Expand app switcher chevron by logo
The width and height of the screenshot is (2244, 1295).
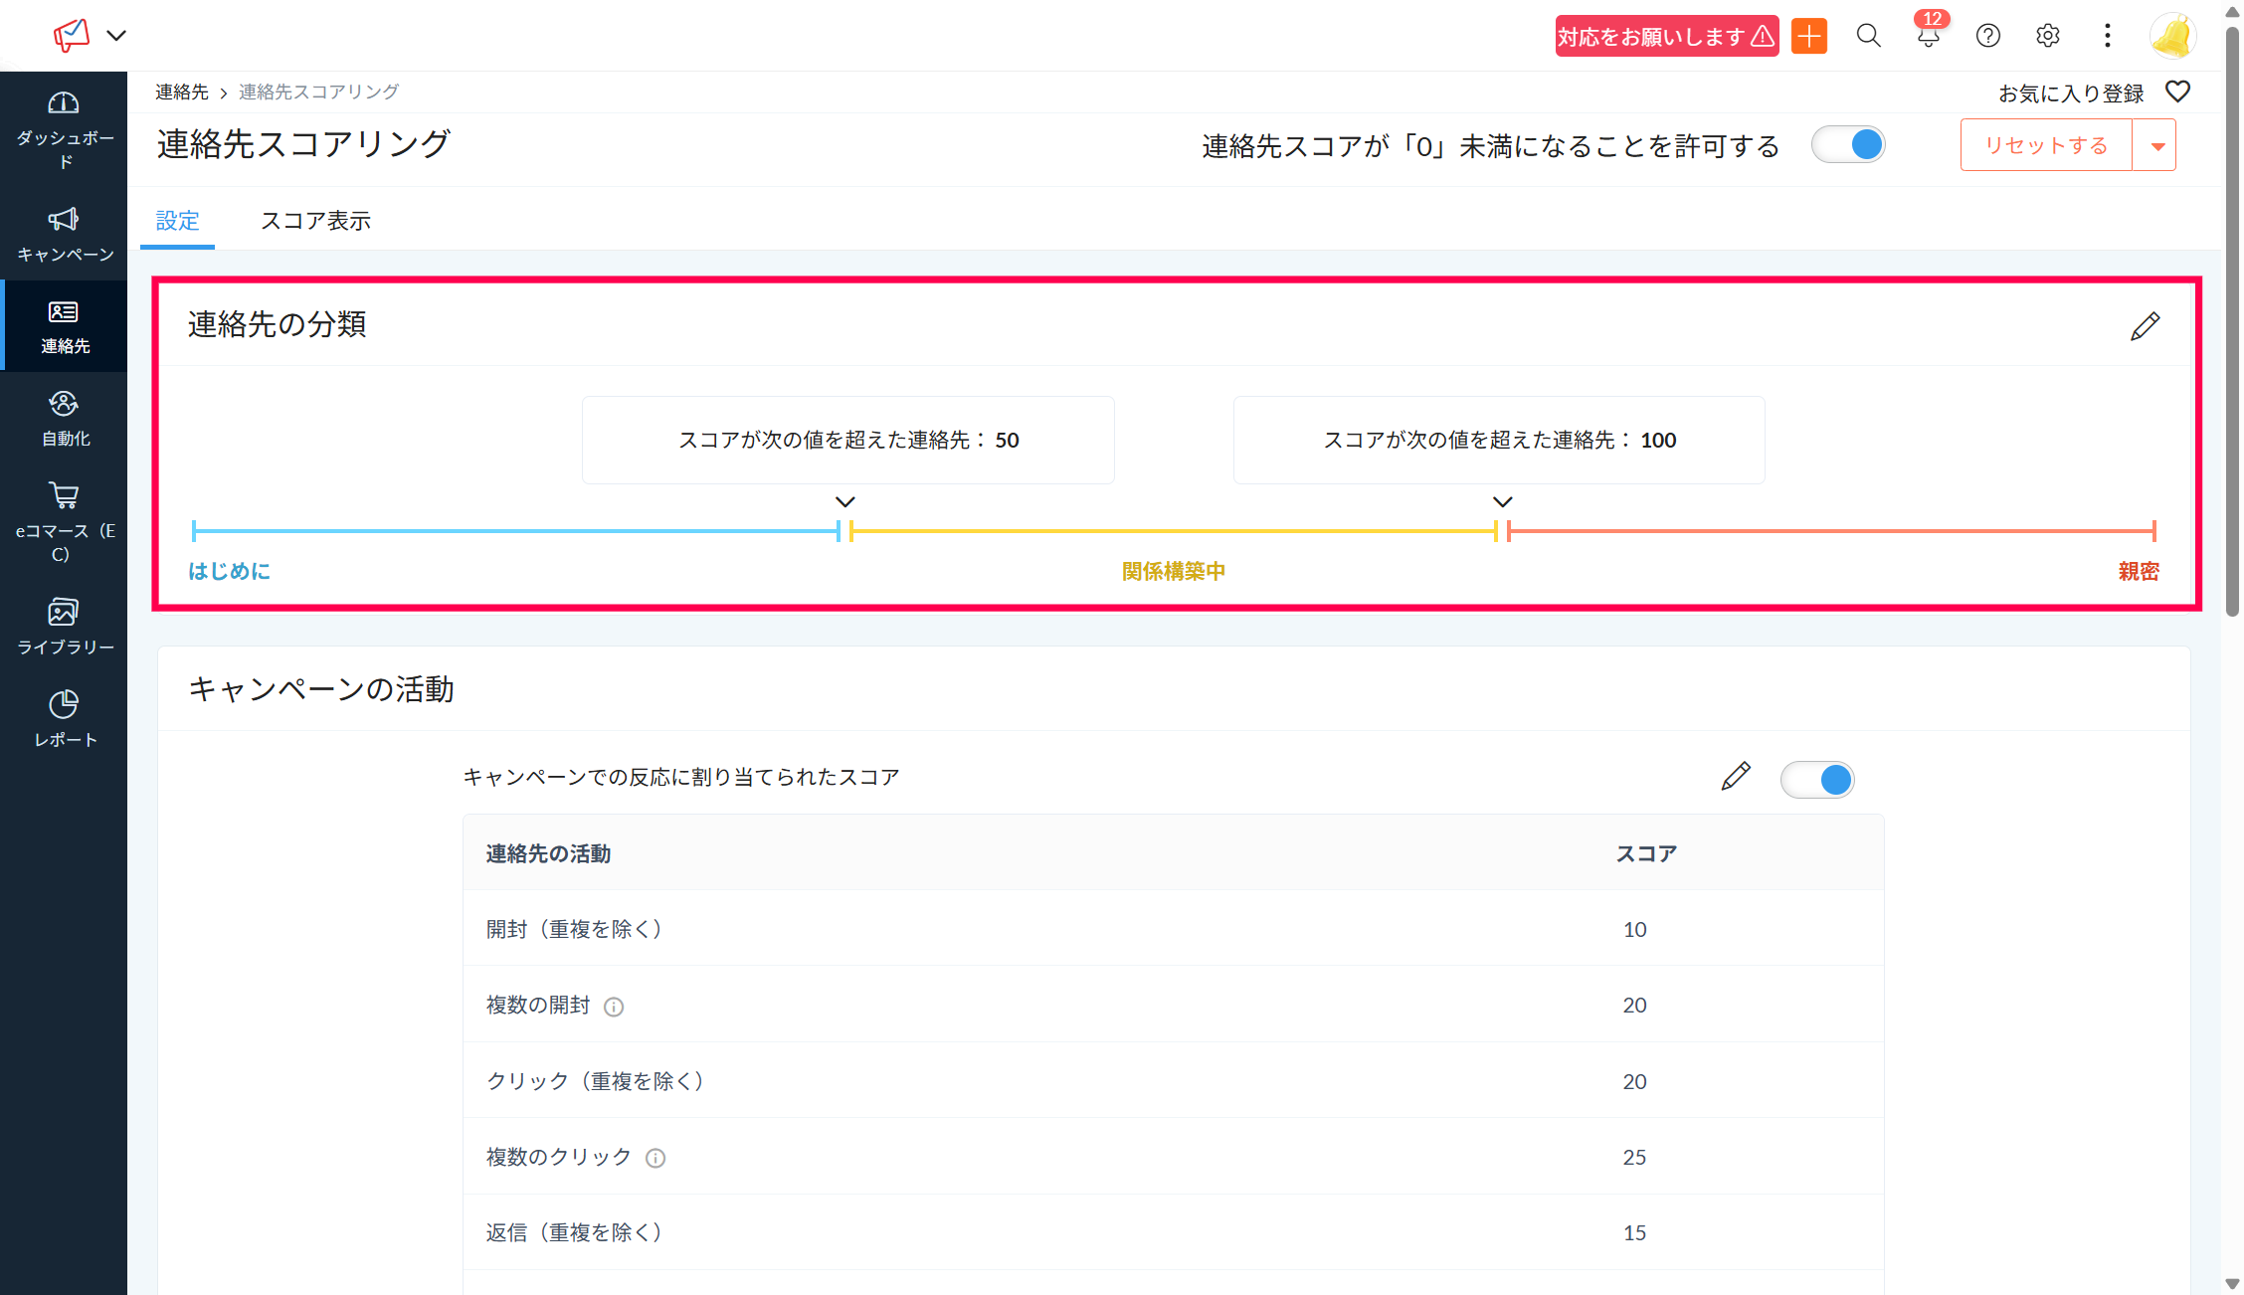[x=116, y=36]
